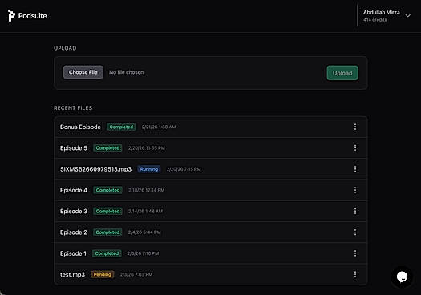Click the green Upload button
The width and height of the screenshot is (421, 295).
342,73
